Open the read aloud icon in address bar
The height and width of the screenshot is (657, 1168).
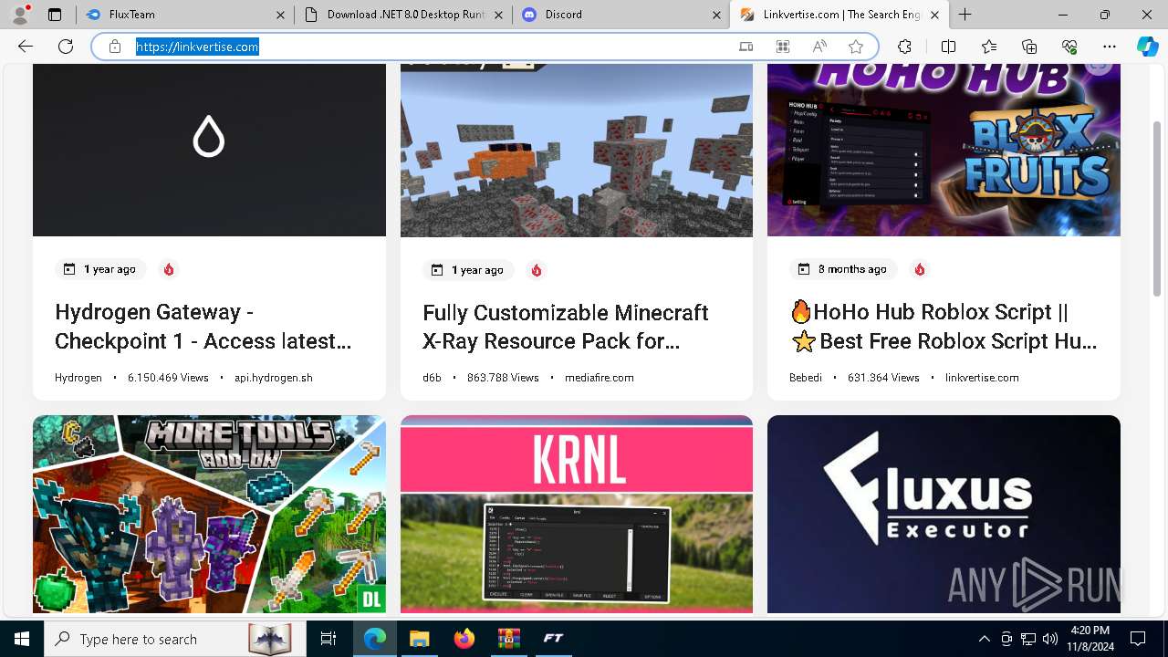pos(819,47)
